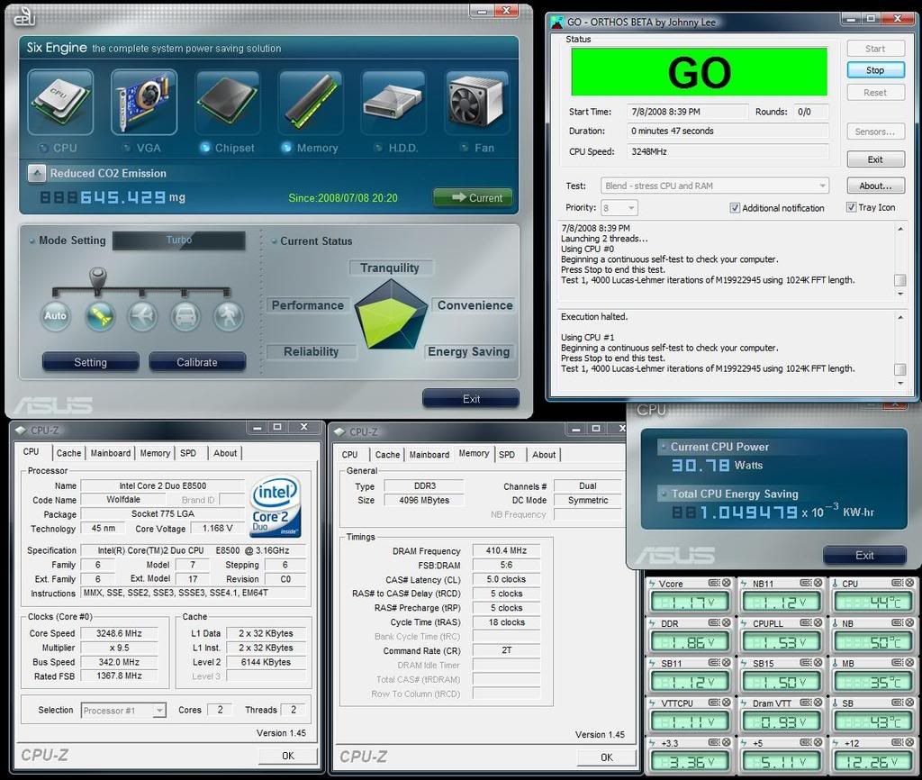Screen dimensions: 922x780
Task: Close the MB temperature sensor tile
Action: tap(909, 662)
